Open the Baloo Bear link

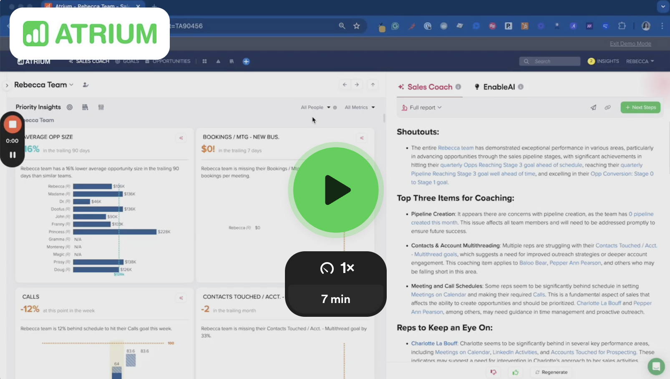pos(533,263)
